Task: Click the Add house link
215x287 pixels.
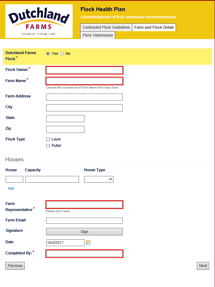Action: pos(11,188)
